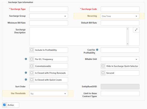This screenshot has height=109, width=147.
Task: Click the description scrollbar down arrow
Action: 127,44
